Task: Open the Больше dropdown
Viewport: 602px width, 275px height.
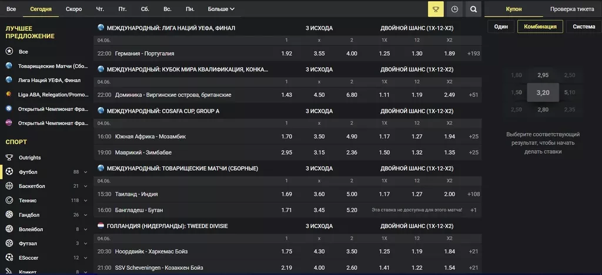Action: (221, 9)
